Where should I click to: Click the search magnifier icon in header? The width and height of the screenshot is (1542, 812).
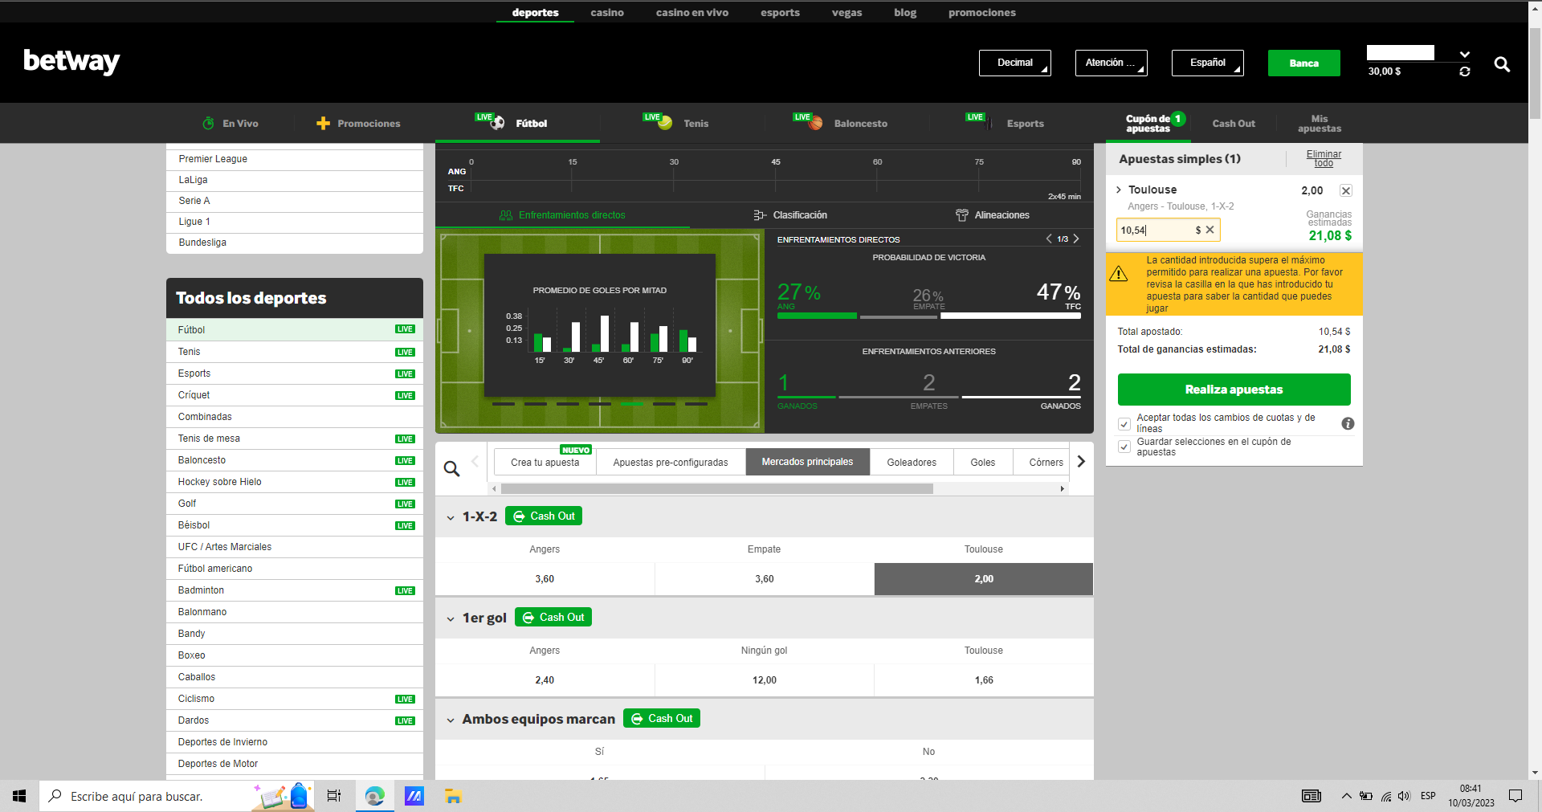click(x=1501, y=64)
